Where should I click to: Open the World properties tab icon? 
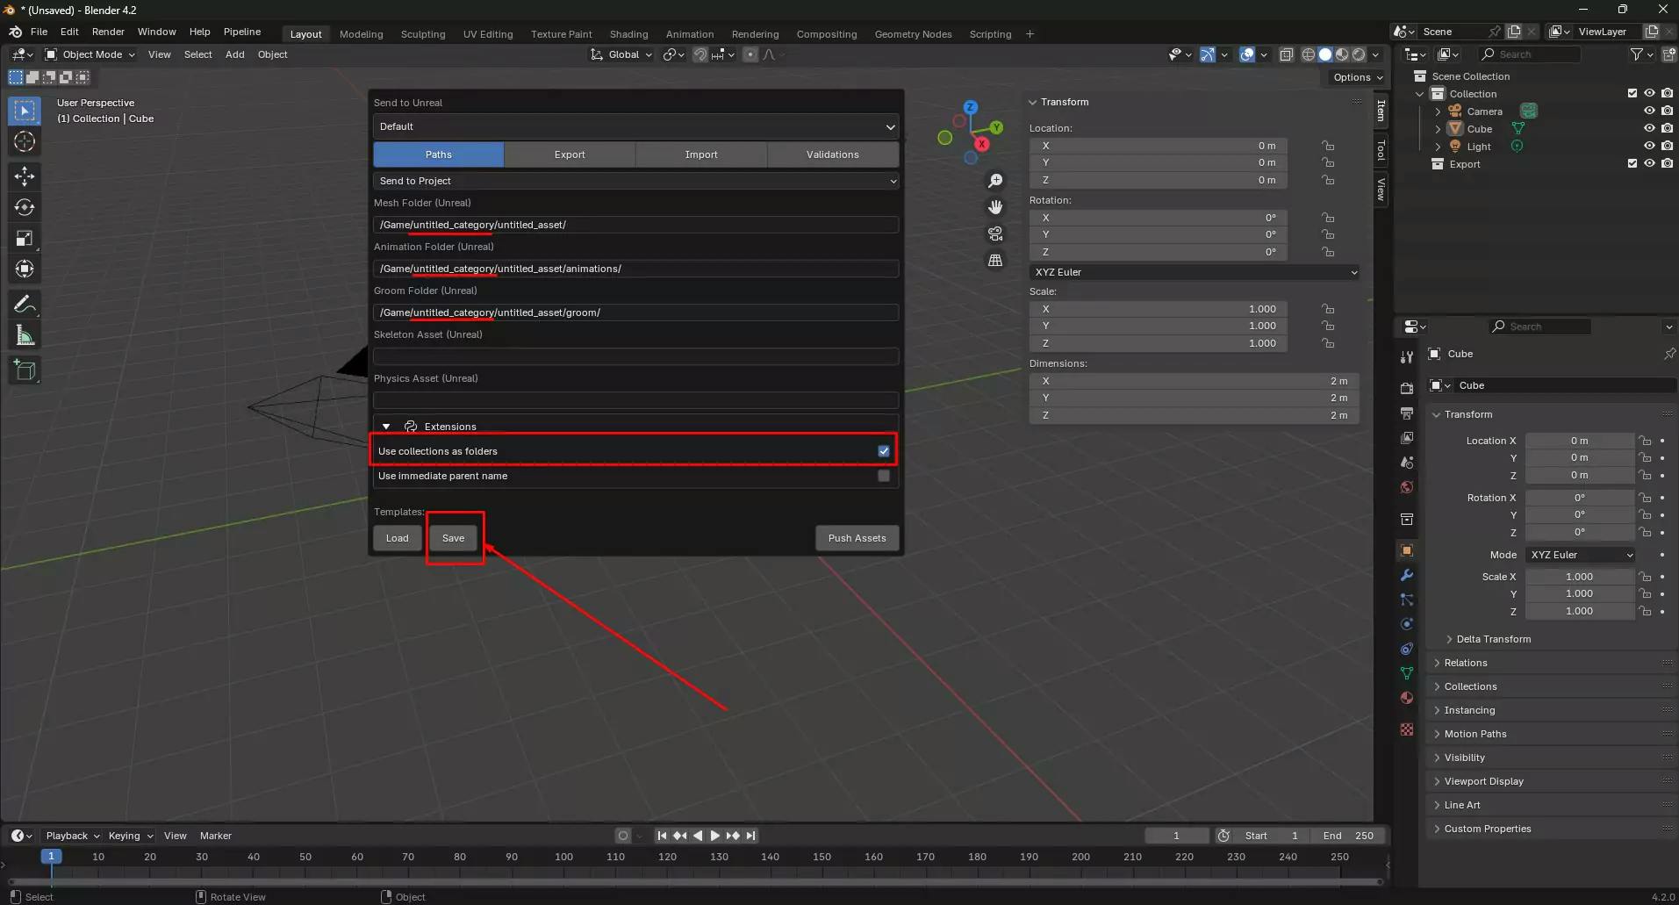1407,487
